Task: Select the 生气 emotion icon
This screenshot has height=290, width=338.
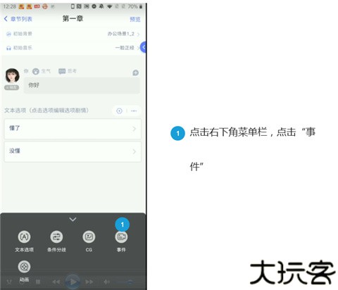Action: [36, 71]
